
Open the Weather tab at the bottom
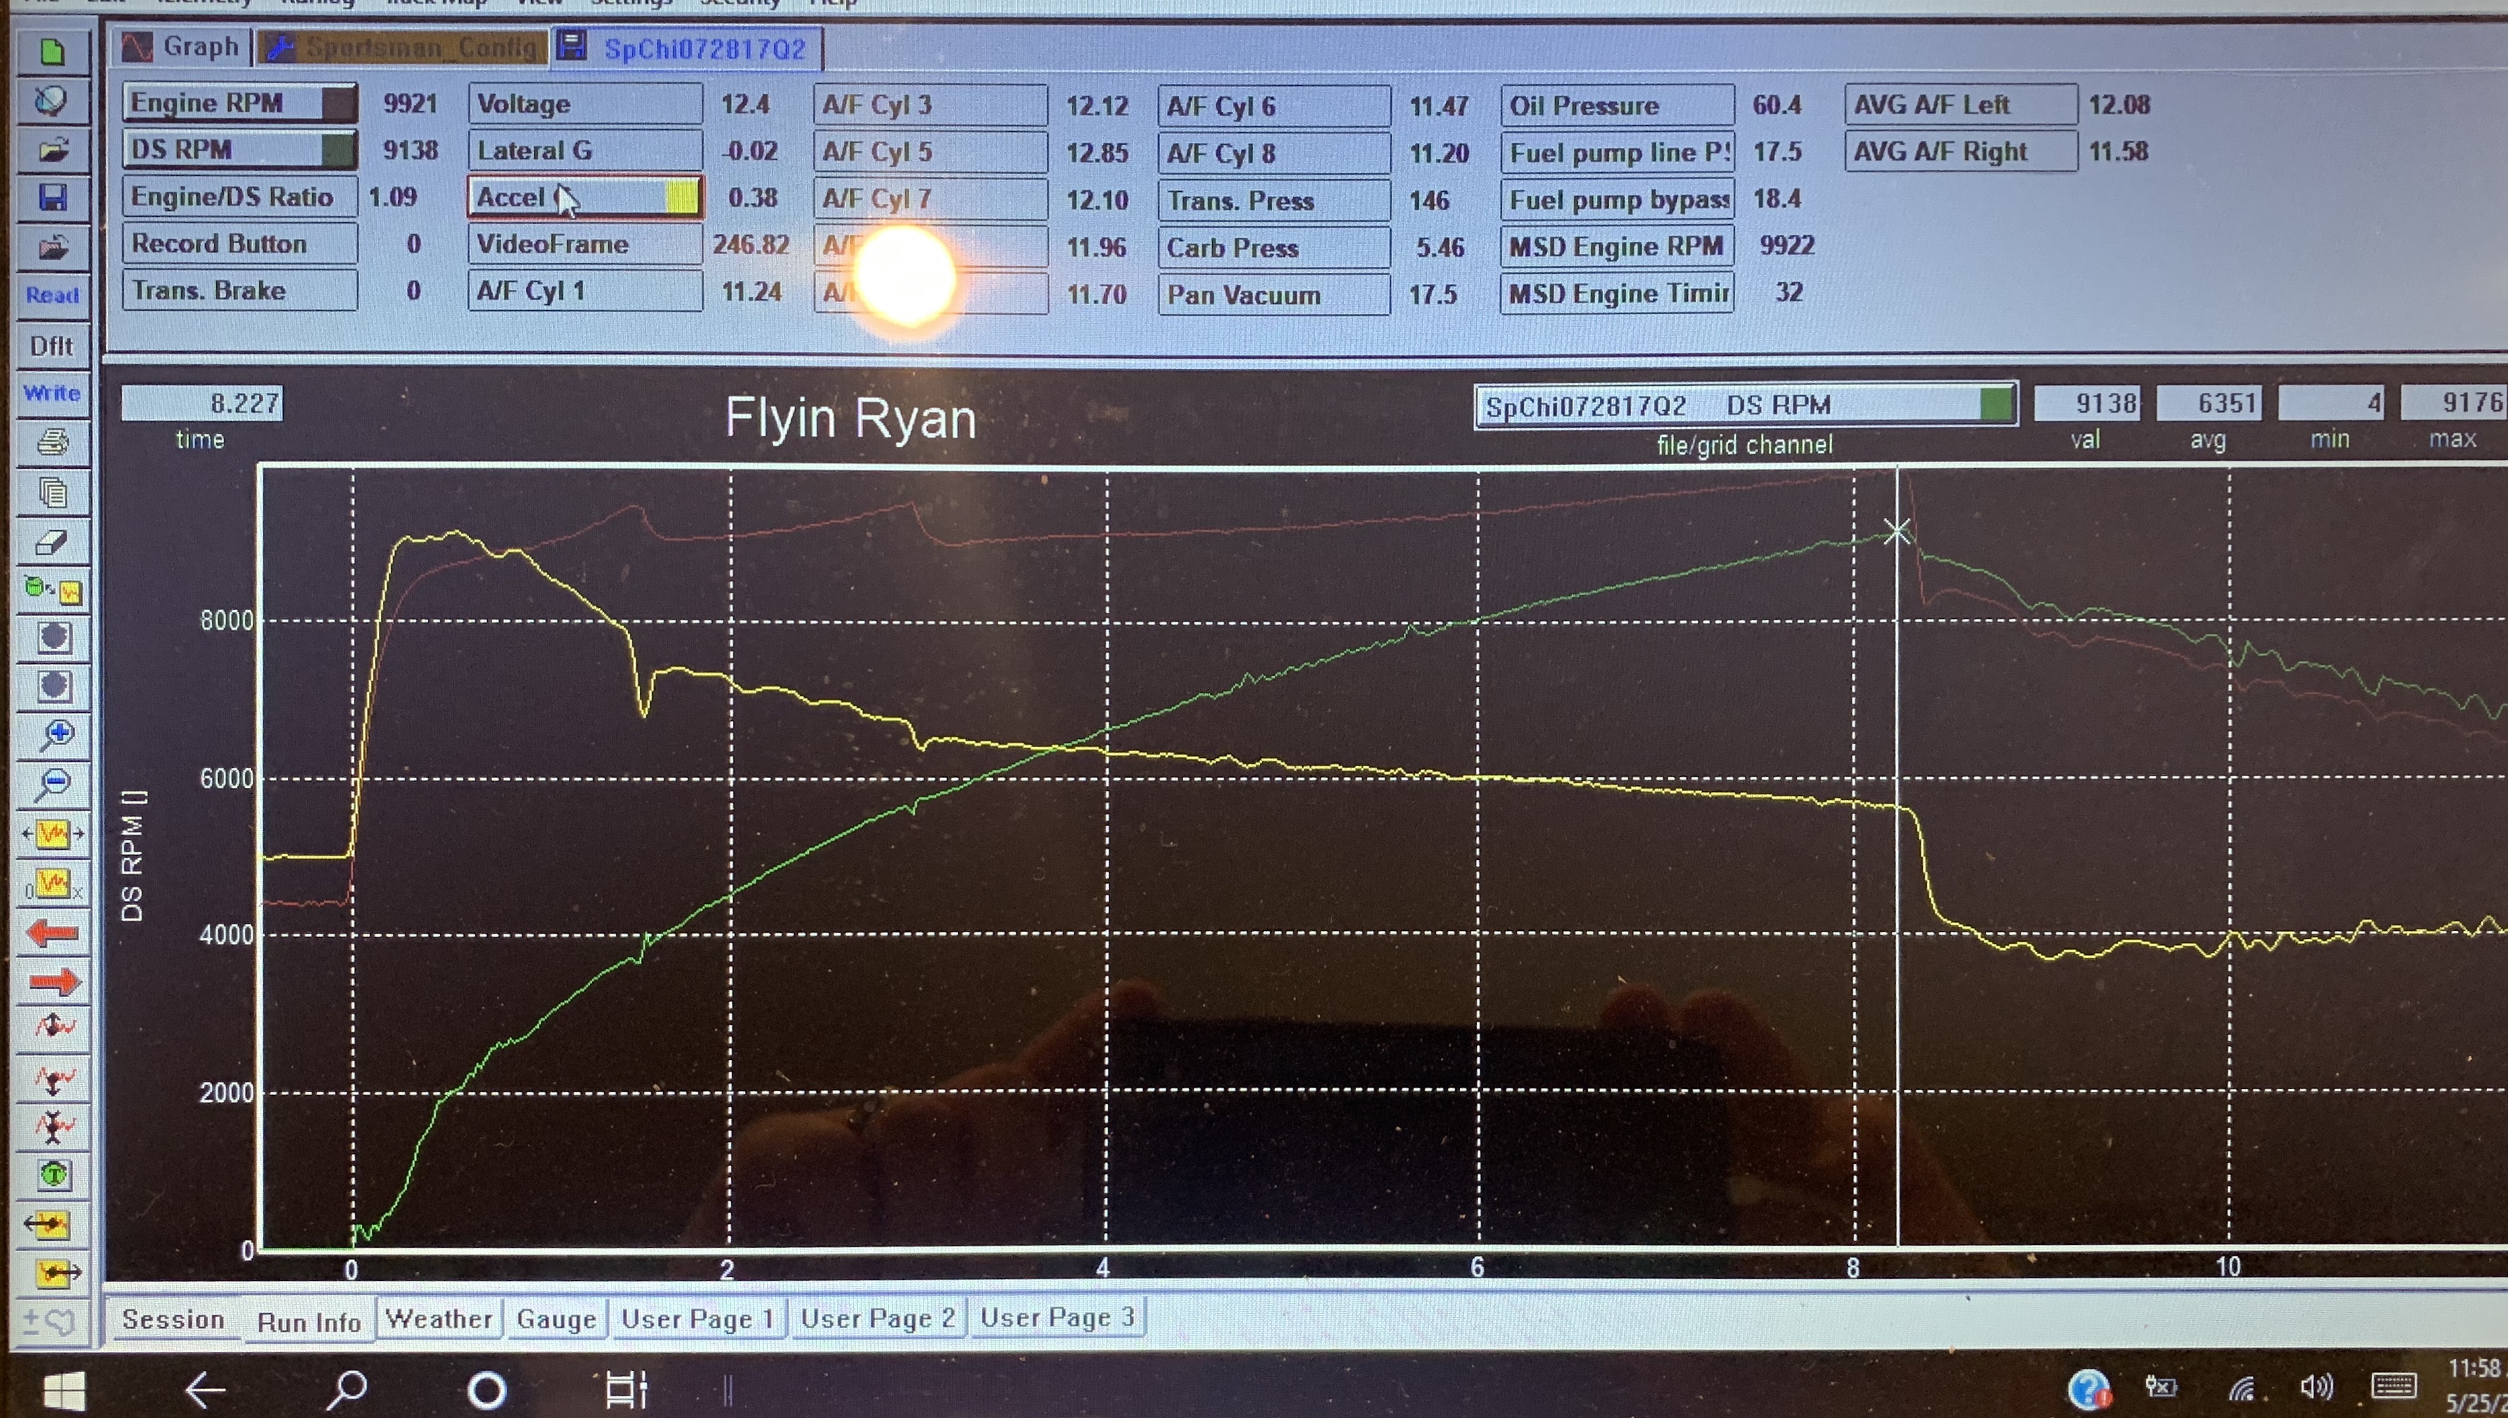point(438,1319)
